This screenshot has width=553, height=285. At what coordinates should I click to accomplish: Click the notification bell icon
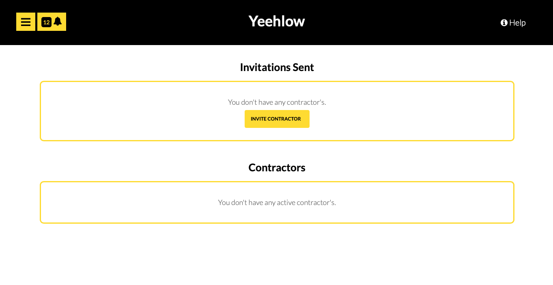58,22
